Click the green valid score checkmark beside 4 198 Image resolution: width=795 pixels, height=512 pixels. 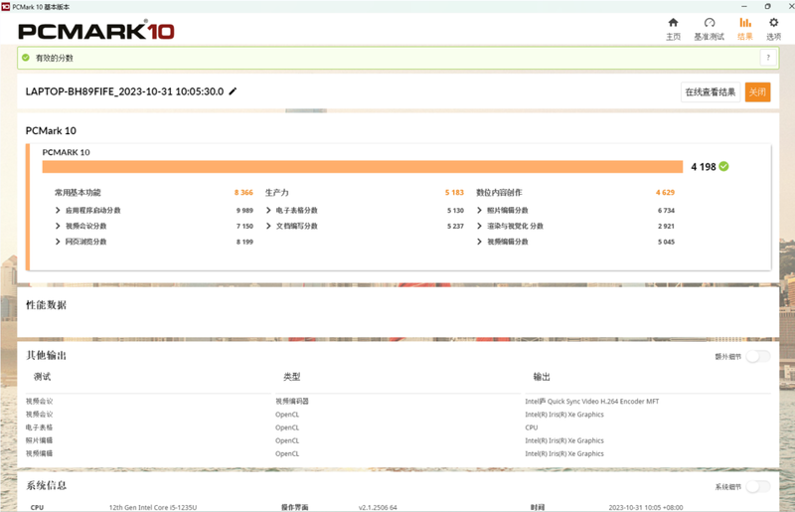[723, 166]
